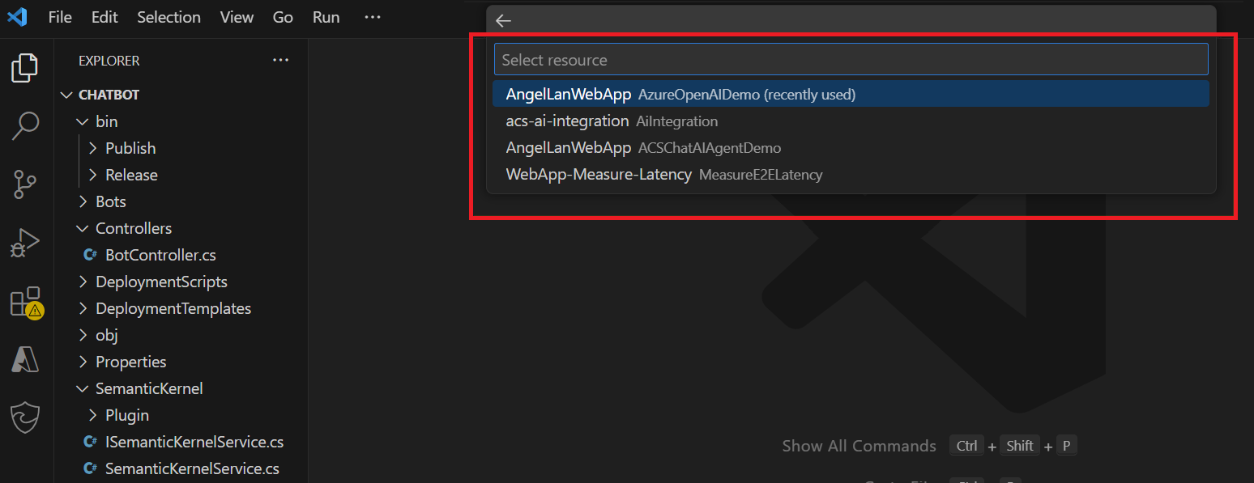The height and width of the screenshot is (483, 1254).
Task: Collapse the bin folder
Action: (82, 121)
